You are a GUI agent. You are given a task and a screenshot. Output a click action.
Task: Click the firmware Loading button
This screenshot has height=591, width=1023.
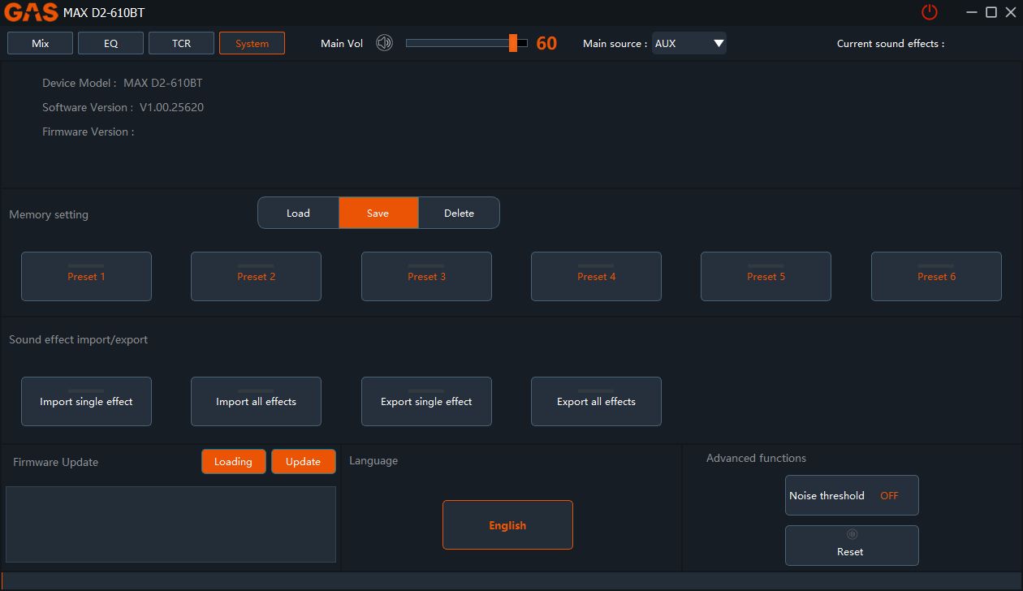pyautogui.click(x=233, y=461)
